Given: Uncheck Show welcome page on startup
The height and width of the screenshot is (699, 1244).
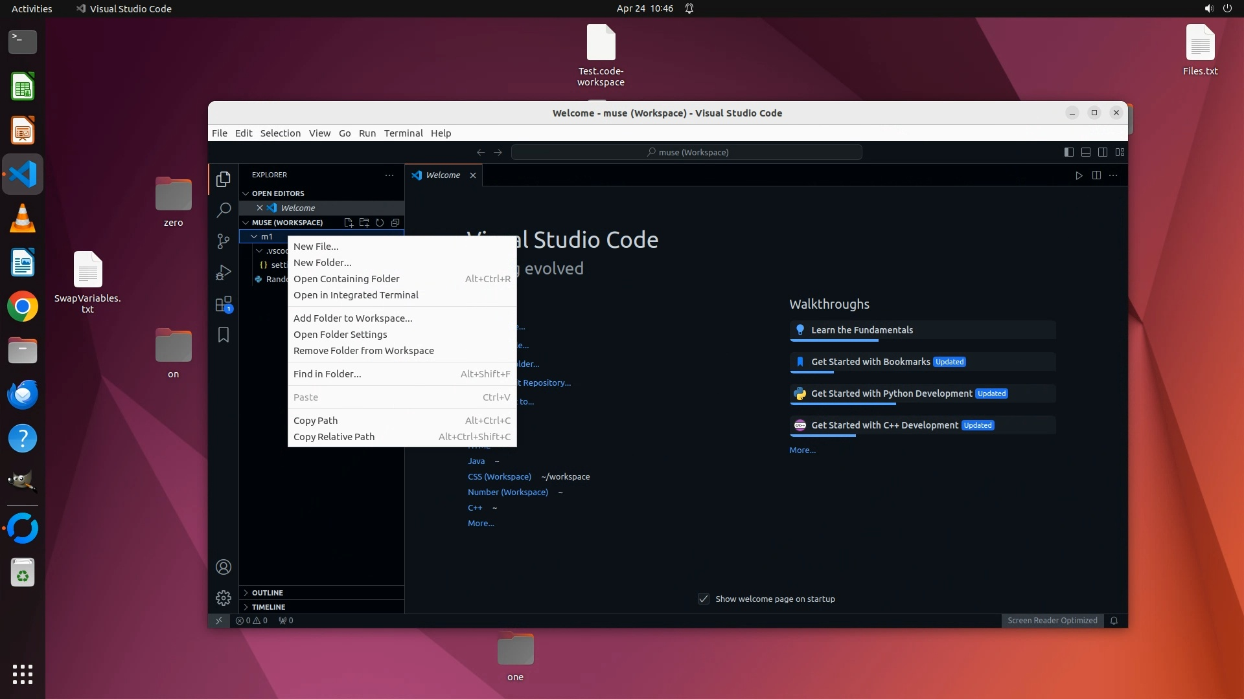Looking at the screenshot, I should coord(704,599).
